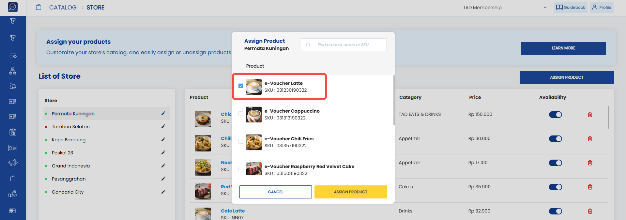This screenshot has height=220, width=626.
Task: Uncheck the e-Voucher Latte checkbox
Action: [241, 86]
